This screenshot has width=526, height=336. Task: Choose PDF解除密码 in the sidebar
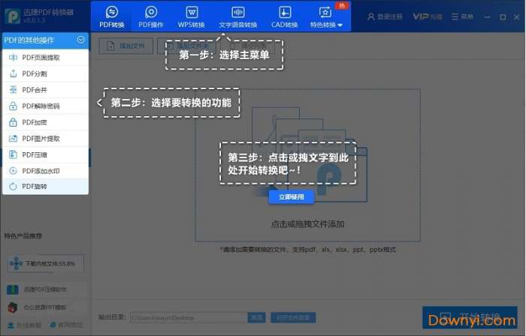click(x=45, y=106)
